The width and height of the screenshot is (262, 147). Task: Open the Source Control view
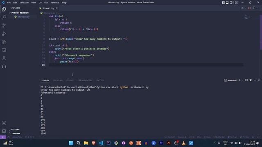click(4, 25)
